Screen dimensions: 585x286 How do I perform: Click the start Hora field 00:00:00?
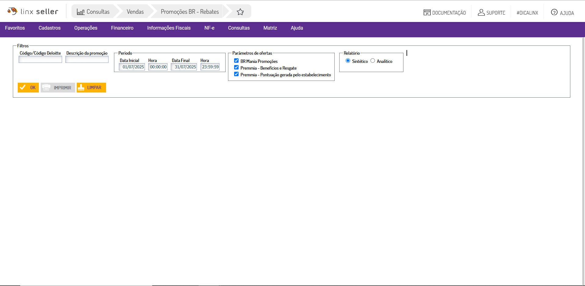click(x=158, y=67)
